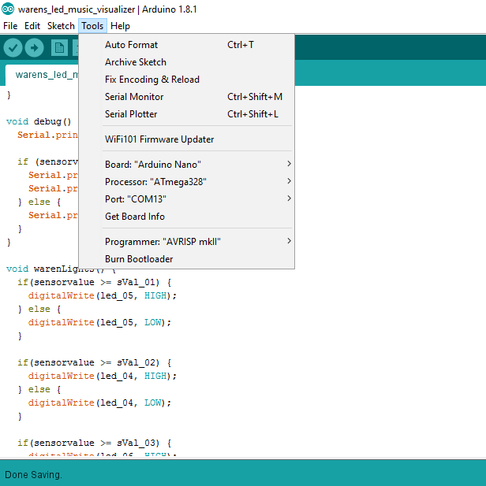486x486 pixels.
Task: Choose Archive Sketch menu entry
Action: (x=186, y=62)
